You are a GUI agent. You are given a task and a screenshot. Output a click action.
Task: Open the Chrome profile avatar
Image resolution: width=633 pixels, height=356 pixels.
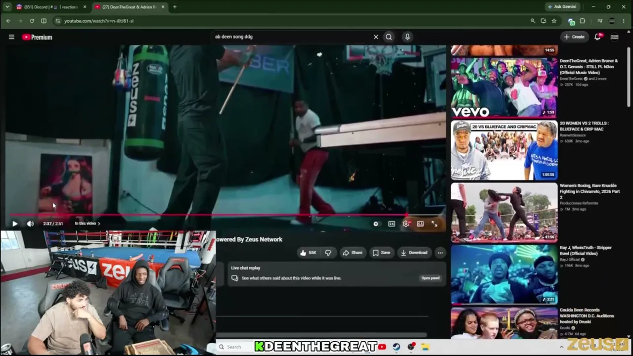612,21
